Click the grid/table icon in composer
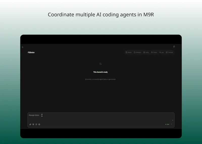 point(36,124)
